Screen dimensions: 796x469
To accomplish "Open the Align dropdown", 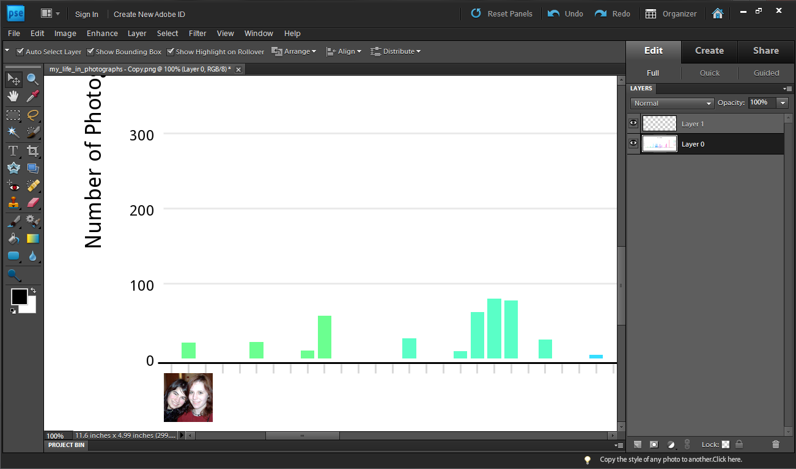I will pyautogui.click(x=344, y=51).
